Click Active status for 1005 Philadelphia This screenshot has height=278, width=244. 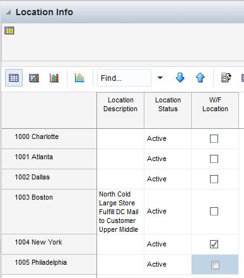tap(168, 265)
